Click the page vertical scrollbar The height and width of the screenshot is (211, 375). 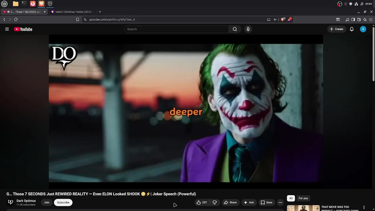click(374, 54)
